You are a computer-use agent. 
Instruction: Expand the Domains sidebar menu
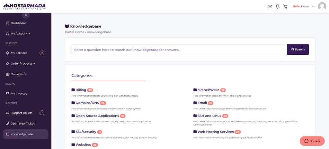[x=18, y=74]
